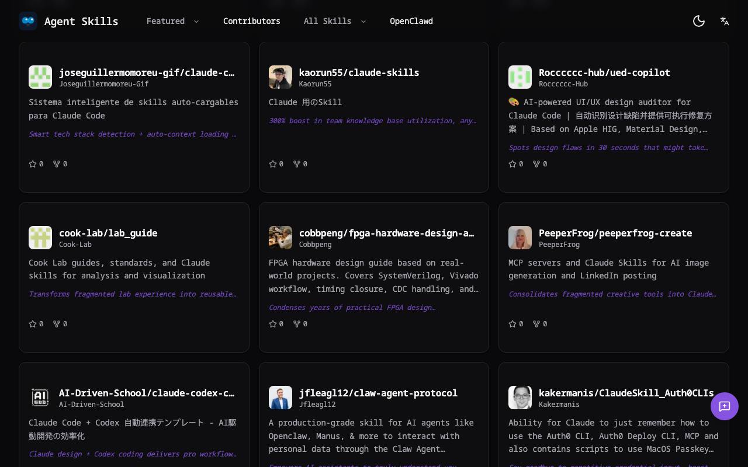This screenshot has width=748, height=467.
Task: Click the 'Spots design flaws in 30 seconds' tagline
Action: (608, 148)
